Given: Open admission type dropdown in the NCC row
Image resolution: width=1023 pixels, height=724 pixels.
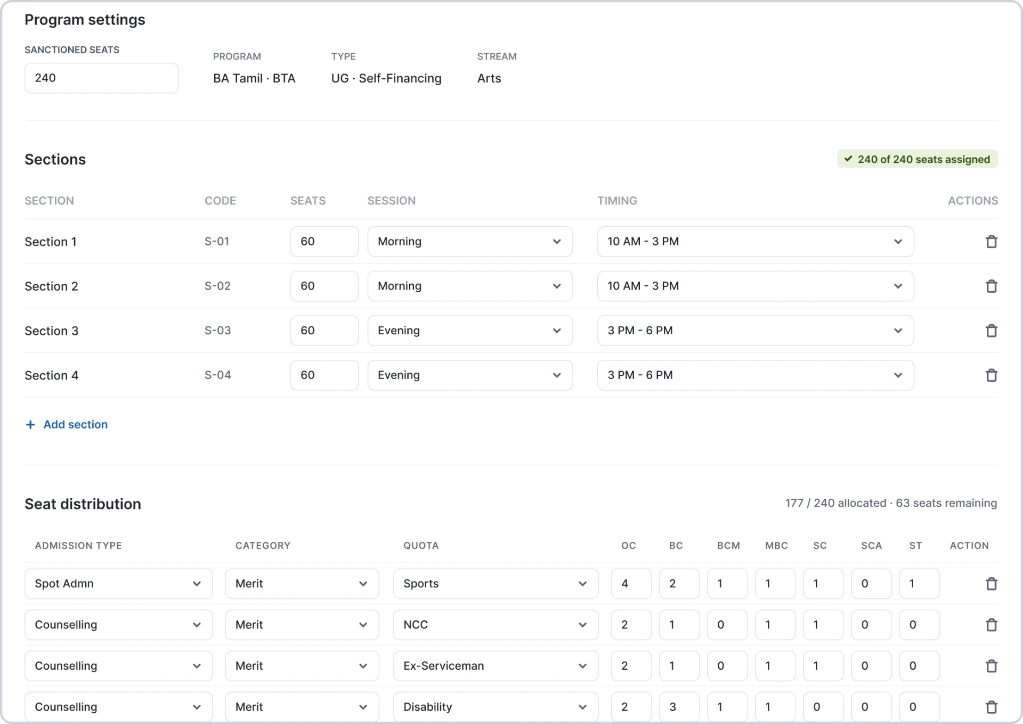Looking at the screenshot, I should point(118,625).
